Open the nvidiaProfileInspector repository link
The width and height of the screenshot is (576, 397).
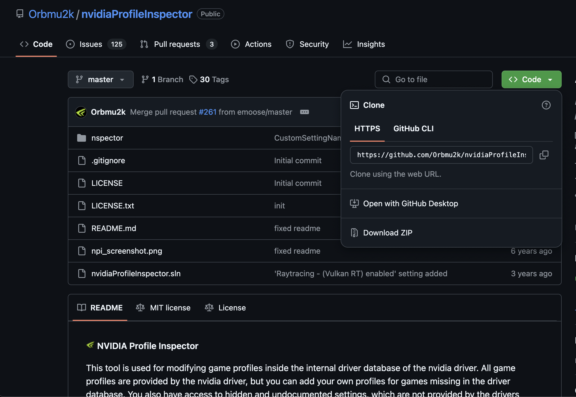pyautogui.click(x=137, y=14)
